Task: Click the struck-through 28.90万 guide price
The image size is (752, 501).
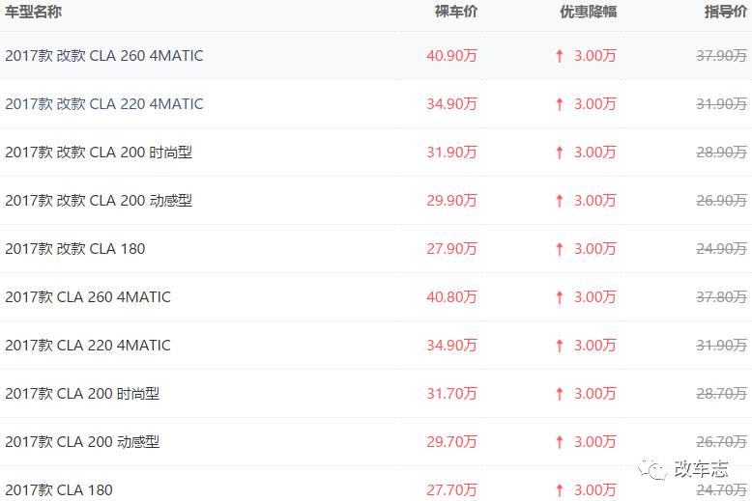Action: 722,153
